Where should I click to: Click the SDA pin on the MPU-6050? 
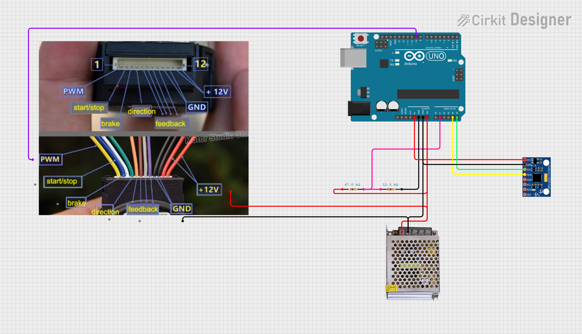[x=525, y=174]
